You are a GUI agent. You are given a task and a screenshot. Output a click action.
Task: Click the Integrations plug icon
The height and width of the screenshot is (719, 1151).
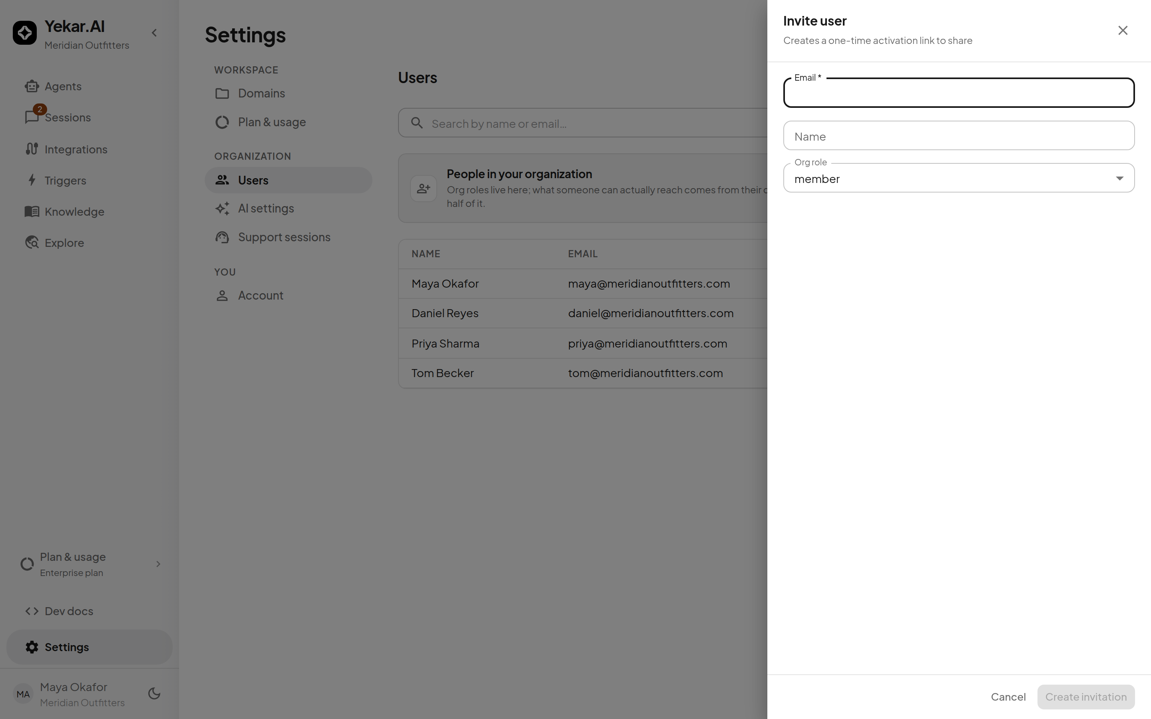tap(32, 149)
